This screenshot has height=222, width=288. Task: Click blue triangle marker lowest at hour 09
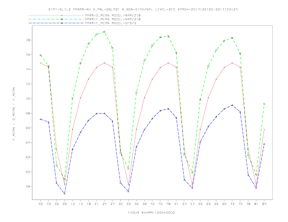click(x=64, y=194)
